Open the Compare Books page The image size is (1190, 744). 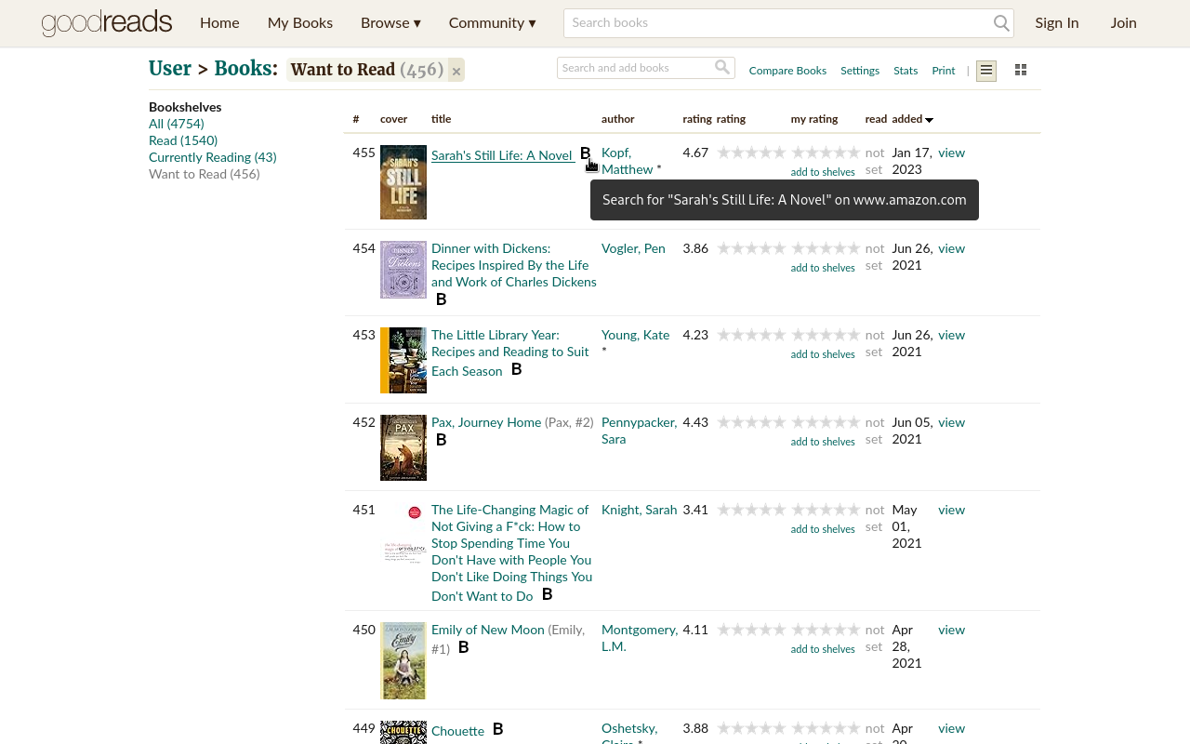point(787,71)
